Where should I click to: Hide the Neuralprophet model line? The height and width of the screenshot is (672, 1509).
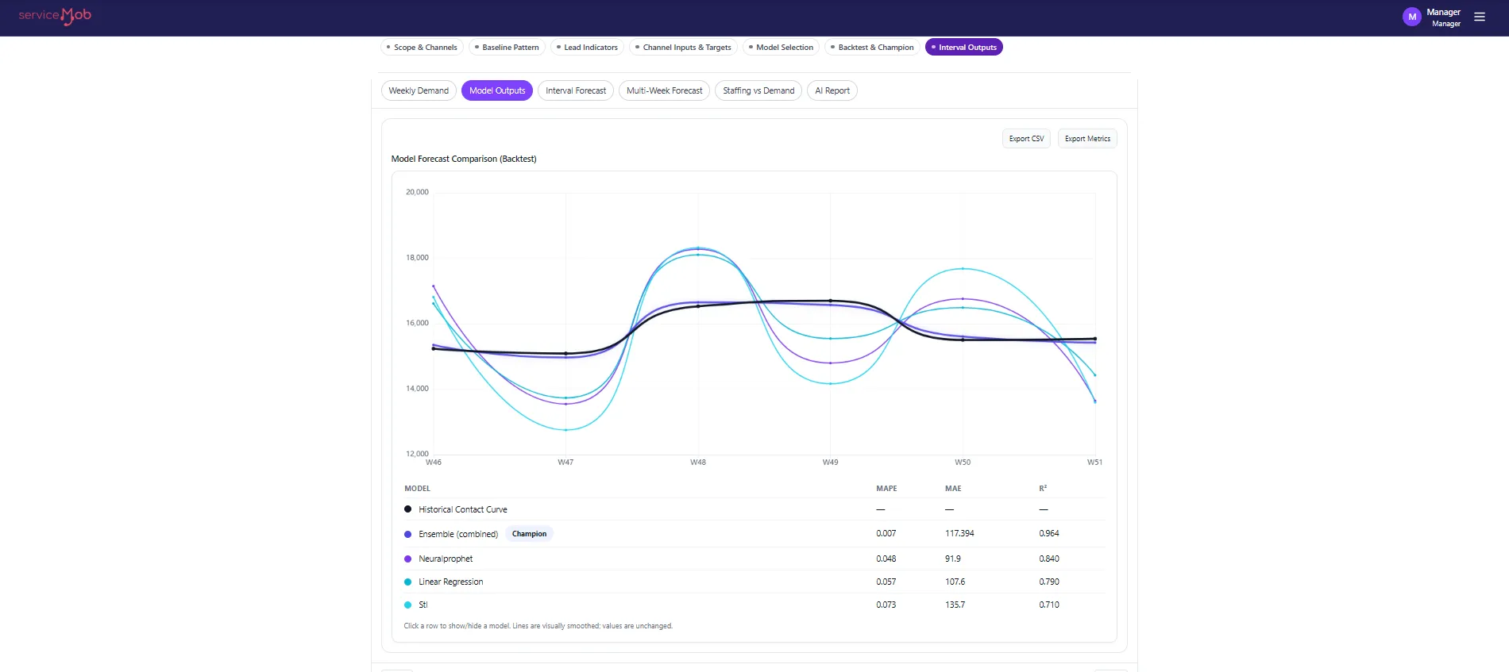click(x=754, y=559)
